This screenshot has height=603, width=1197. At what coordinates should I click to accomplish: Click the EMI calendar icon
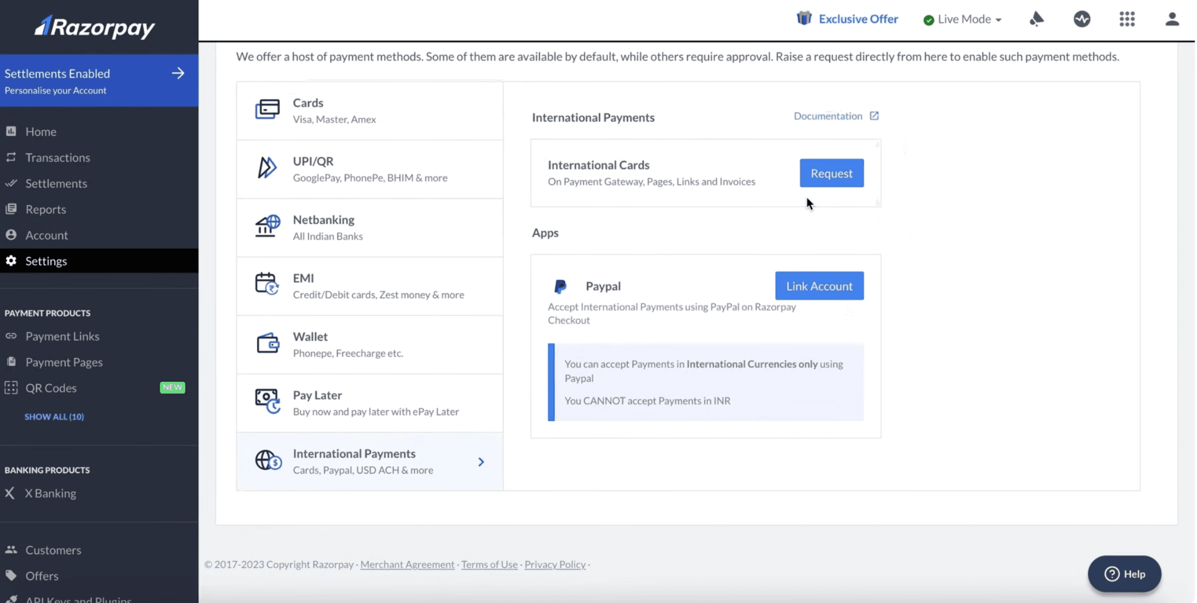click(267, 284)
